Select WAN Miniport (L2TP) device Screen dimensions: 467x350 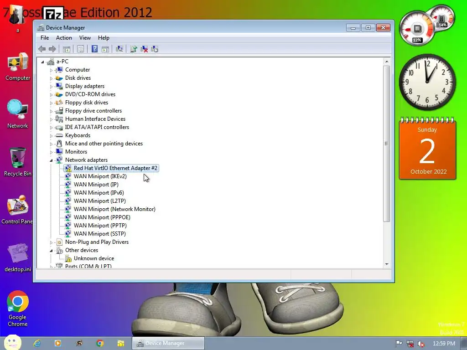(x=99, y=201)
